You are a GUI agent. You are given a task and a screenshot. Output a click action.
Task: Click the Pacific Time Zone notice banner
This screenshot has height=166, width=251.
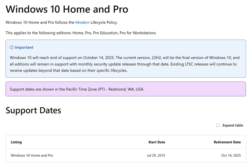pyautogui.click(x=125, y=89)
